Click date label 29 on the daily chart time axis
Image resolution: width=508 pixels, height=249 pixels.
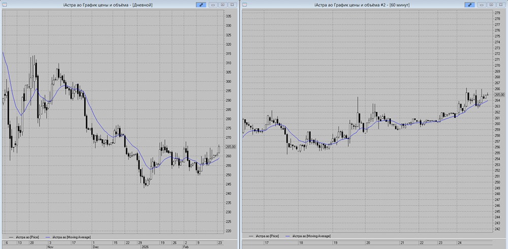[140, 242]
